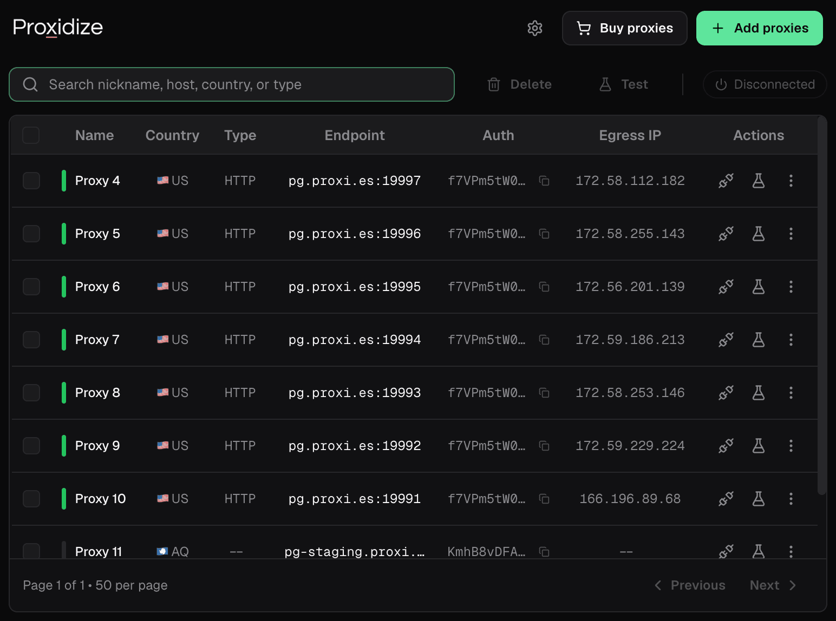Click the Egress IP column header

[630, 135]
